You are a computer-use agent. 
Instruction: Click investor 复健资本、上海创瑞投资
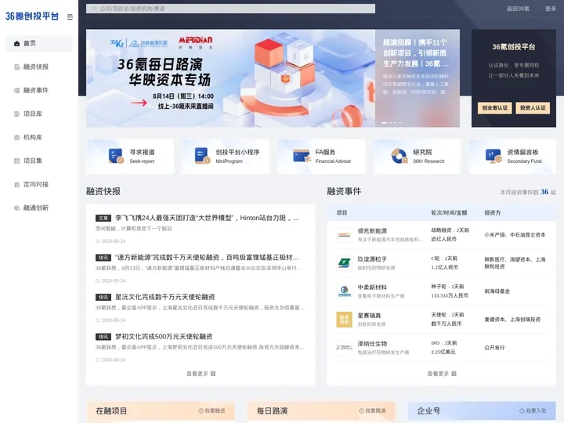[512, 320]
